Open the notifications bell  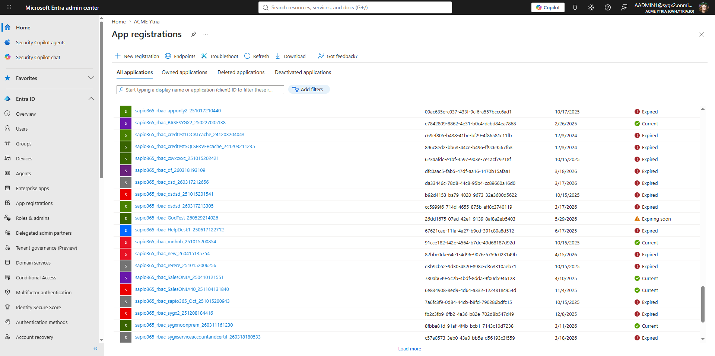(x=575, y=7)
